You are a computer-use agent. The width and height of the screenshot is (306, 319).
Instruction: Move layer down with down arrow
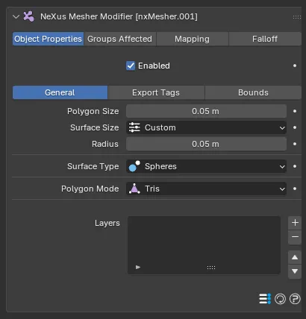click(295, 271)
